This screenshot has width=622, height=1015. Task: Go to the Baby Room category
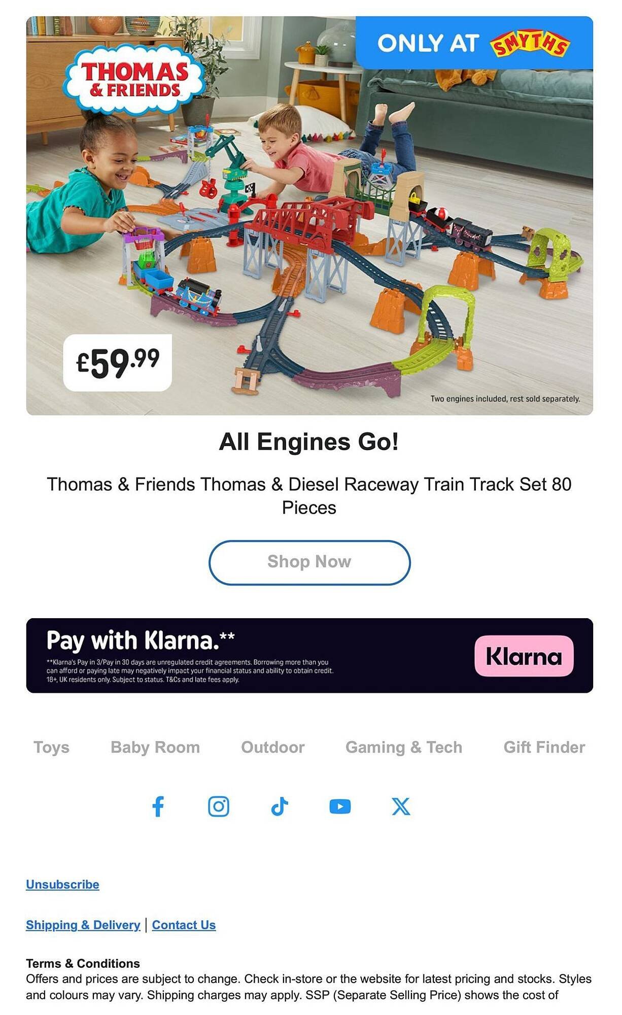[x=155, y=747]
